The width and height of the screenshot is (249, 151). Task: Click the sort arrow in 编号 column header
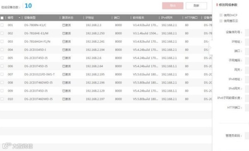point(19,17)
